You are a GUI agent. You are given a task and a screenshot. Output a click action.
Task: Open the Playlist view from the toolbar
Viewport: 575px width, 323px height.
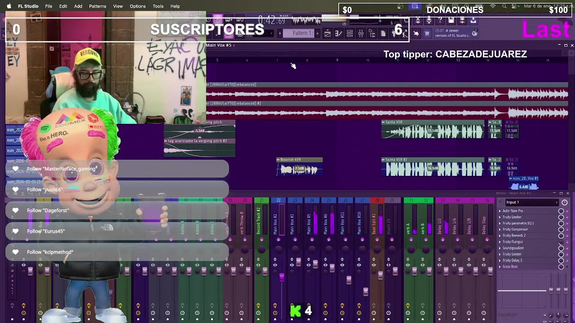[327, 33]
